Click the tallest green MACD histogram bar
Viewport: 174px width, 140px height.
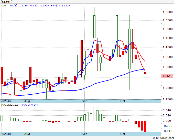(94, 114)
